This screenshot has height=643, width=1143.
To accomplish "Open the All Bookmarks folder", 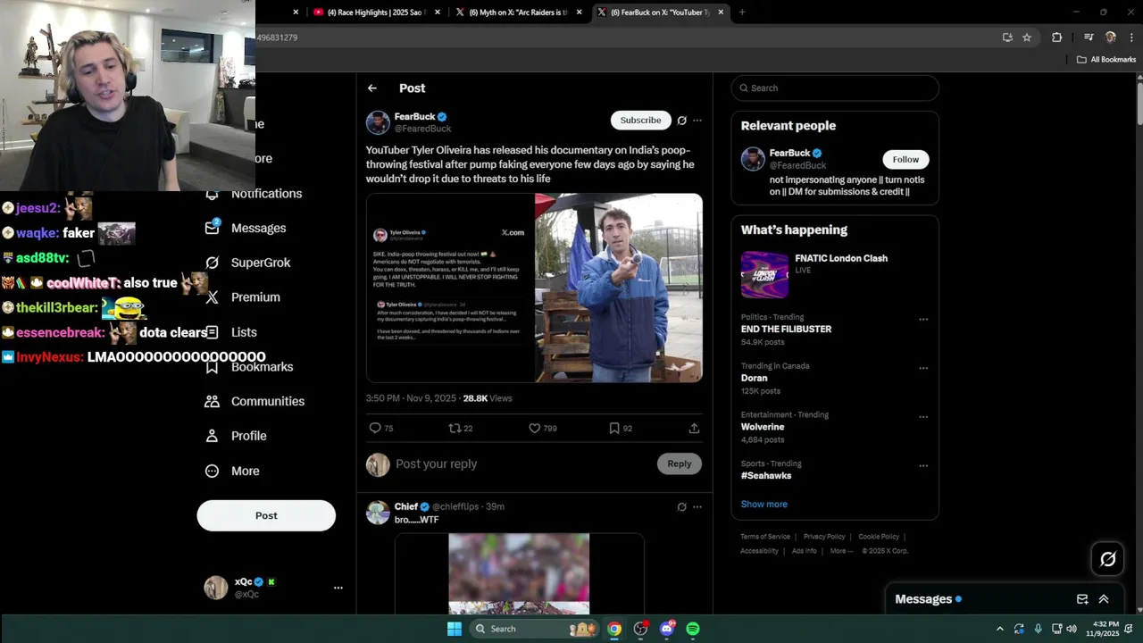I will coord(1105,60).
